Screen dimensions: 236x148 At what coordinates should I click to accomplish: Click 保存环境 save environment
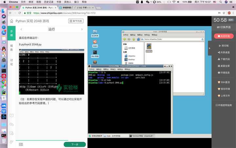[224, 89]
